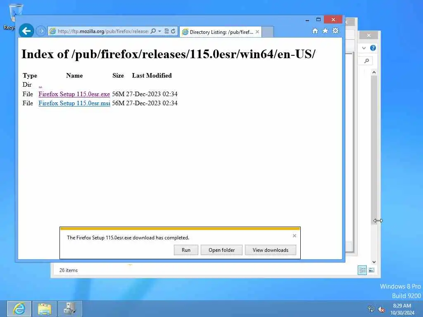Refresh the page with the reload icon

coord(173,31)
